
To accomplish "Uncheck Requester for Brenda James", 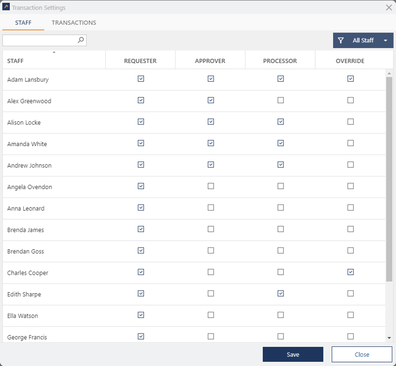I will tap(141, 229).
